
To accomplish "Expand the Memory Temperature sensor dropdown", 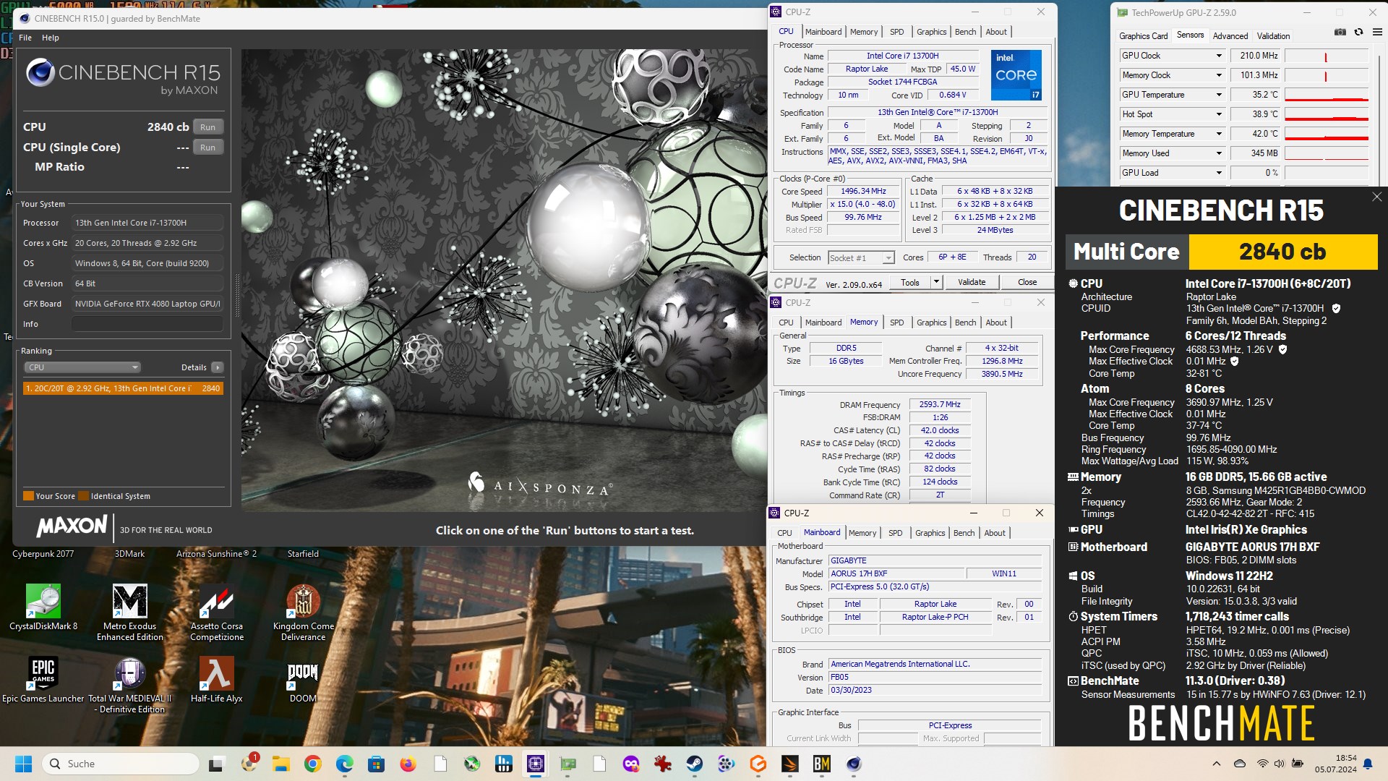I will [1219, 134].
